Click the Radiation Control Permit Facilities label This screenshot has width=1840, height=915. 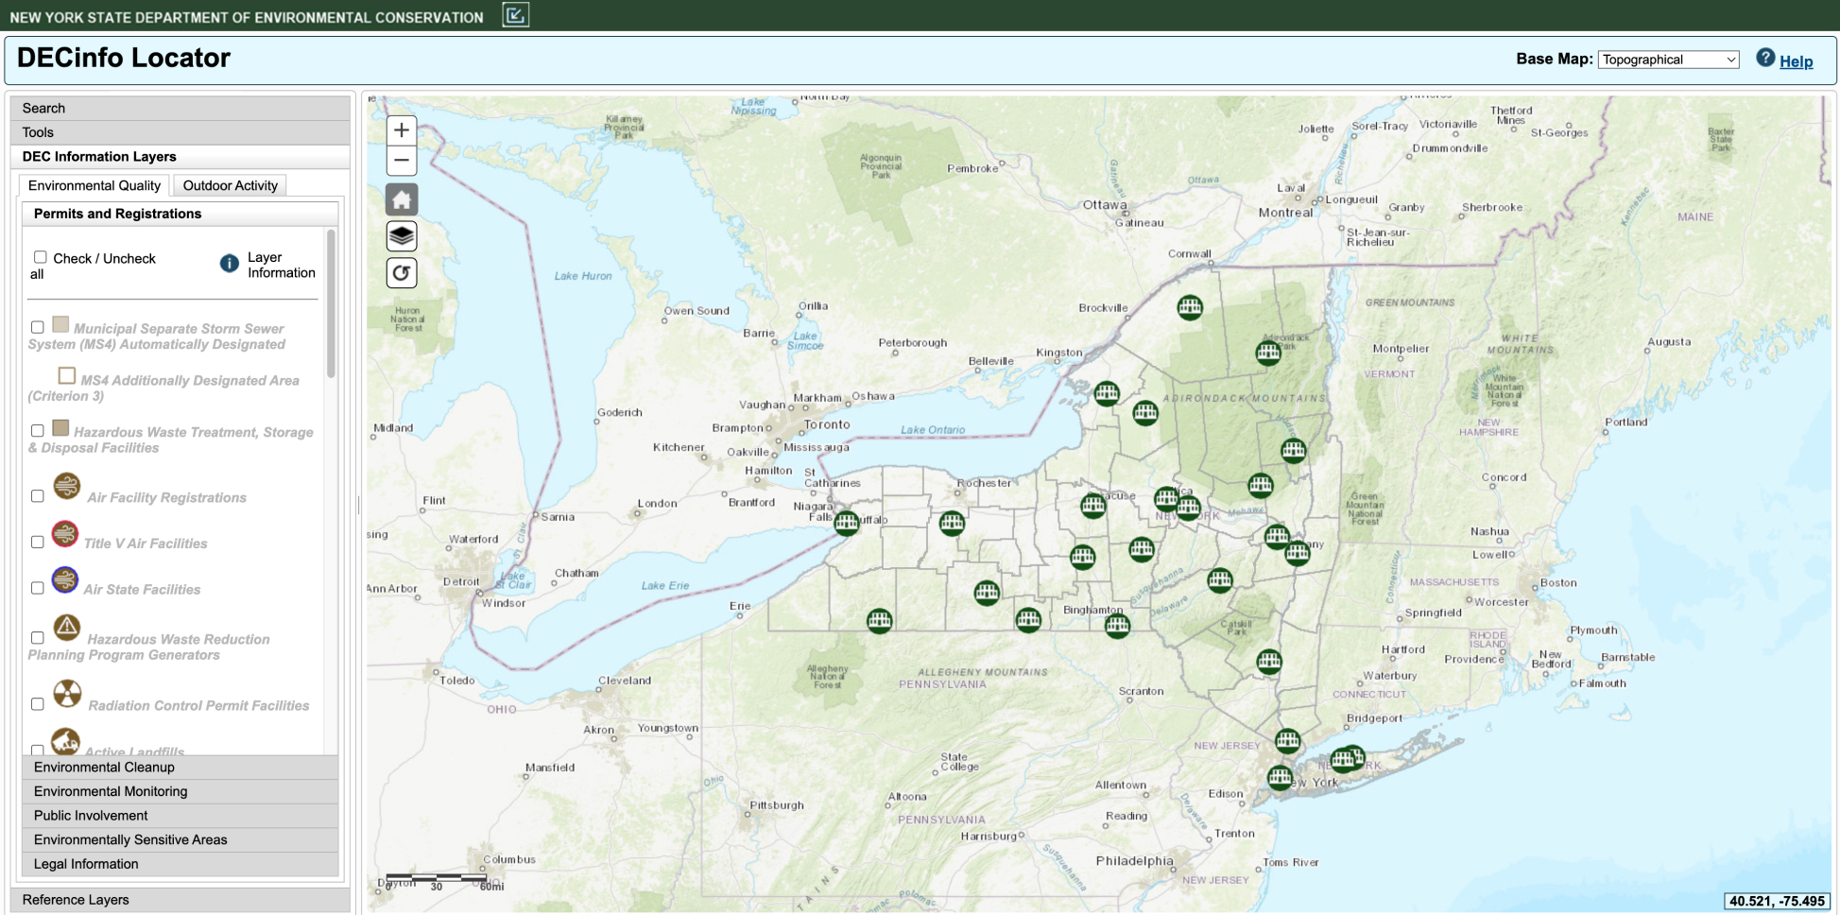pyautogui.click(x=198, y=705)
